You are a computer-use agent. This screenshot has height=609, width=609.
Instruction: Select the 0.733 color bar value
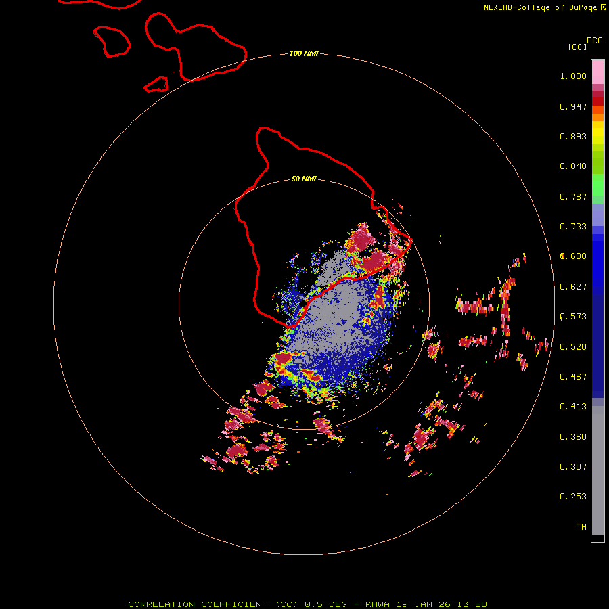(573, 227)
